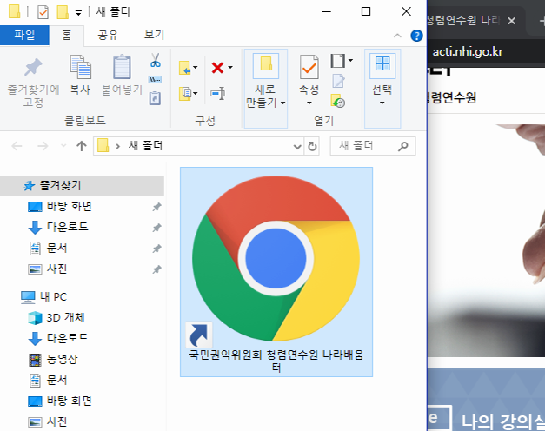Click the 새로 만들기 folder icon
The height and width of the screenshot is (431, 545).
(266, 65)
